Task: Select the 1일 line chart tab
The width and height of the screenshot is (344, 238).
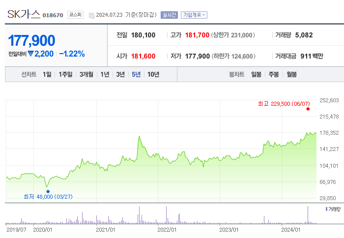Action: click(x=47, y=74)
